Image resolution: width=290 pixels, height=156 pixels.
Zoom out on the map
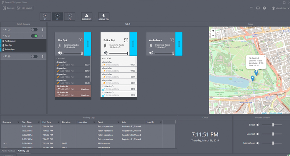pyautogui.click(x=213, y=35)
